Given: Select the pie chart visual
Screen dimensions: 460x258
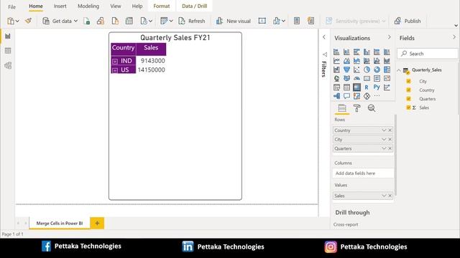Looking at the screenshot, I should [367, 70].
